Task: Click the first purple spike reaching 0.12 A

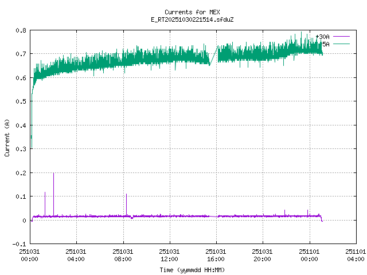Action: (x=45, y=194)
